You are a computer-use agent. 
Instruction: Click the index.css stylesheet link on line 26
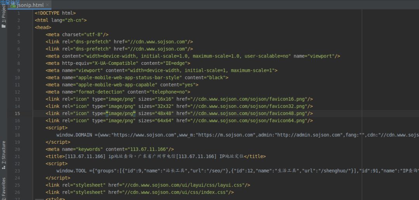[140, 192]
